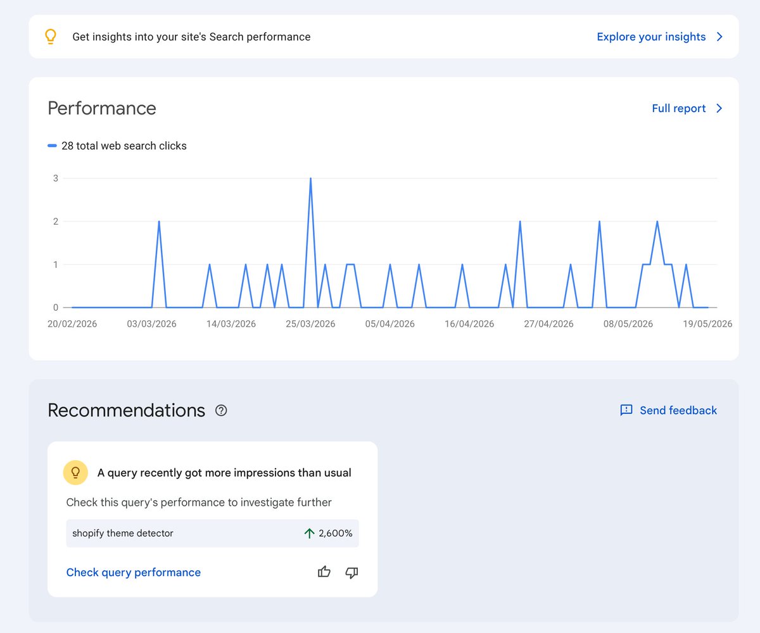
Task: Click the chart peak of 3 clicks near 25/03/2026
Action: [x=310, y=179]
